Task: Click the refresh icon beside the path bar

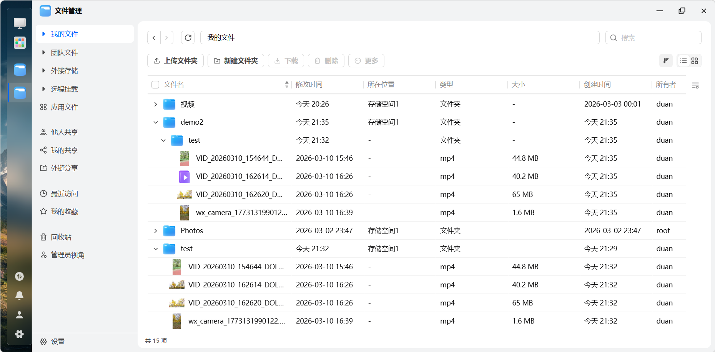Action: pos(188,38)
